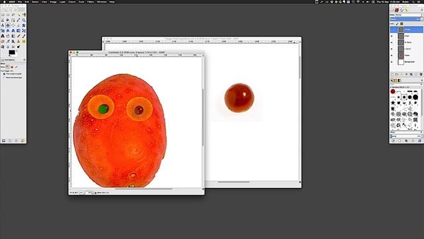Viewport: 424px width, 239px height.
Task: Select the Paintbrush tool
Action: (24, 36)
